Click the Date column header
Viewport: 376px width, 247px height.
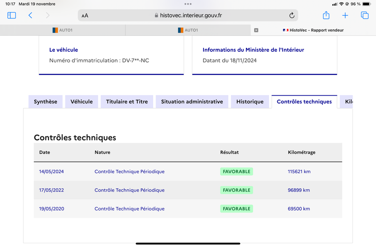(x=45, y=152)
